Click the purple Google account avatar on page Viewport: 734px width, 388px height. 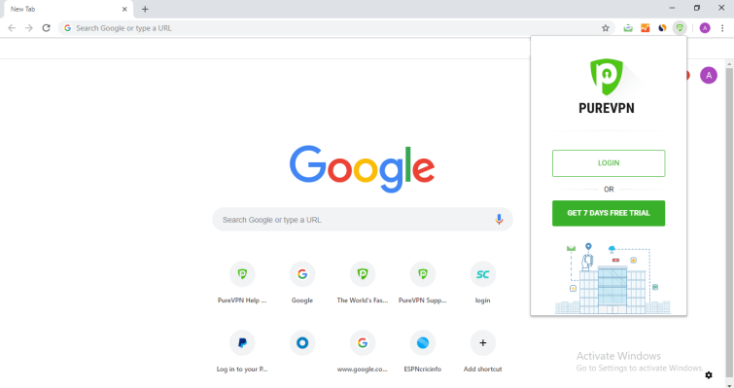(x=709, y=75)
